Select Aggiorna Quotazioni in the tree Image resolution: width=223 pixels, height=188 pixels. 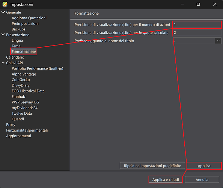tap(29, 18)
